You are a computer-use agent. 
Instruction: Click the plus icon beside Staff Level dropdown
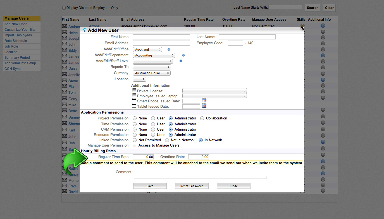coord(181,61)
